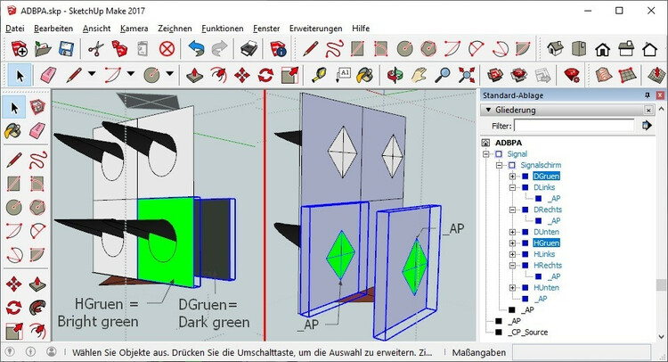This screenshot has width=668, height=362.
Task: Open the Fenster menu
Action: tap(266, 29)
